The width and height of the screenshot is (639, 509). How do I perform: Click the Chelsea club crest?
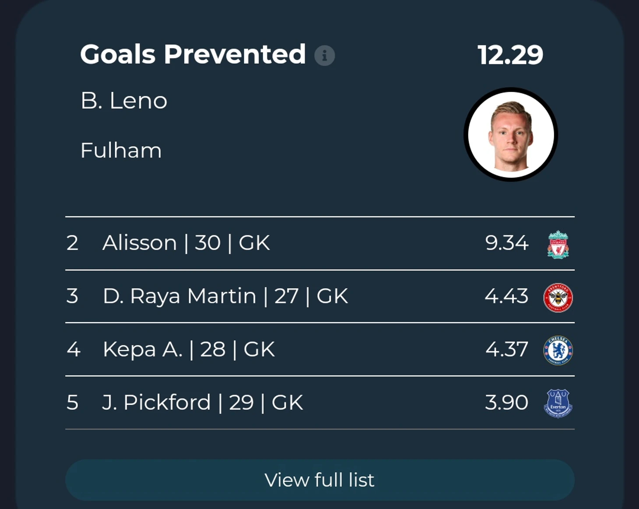[x=558, y=350]
